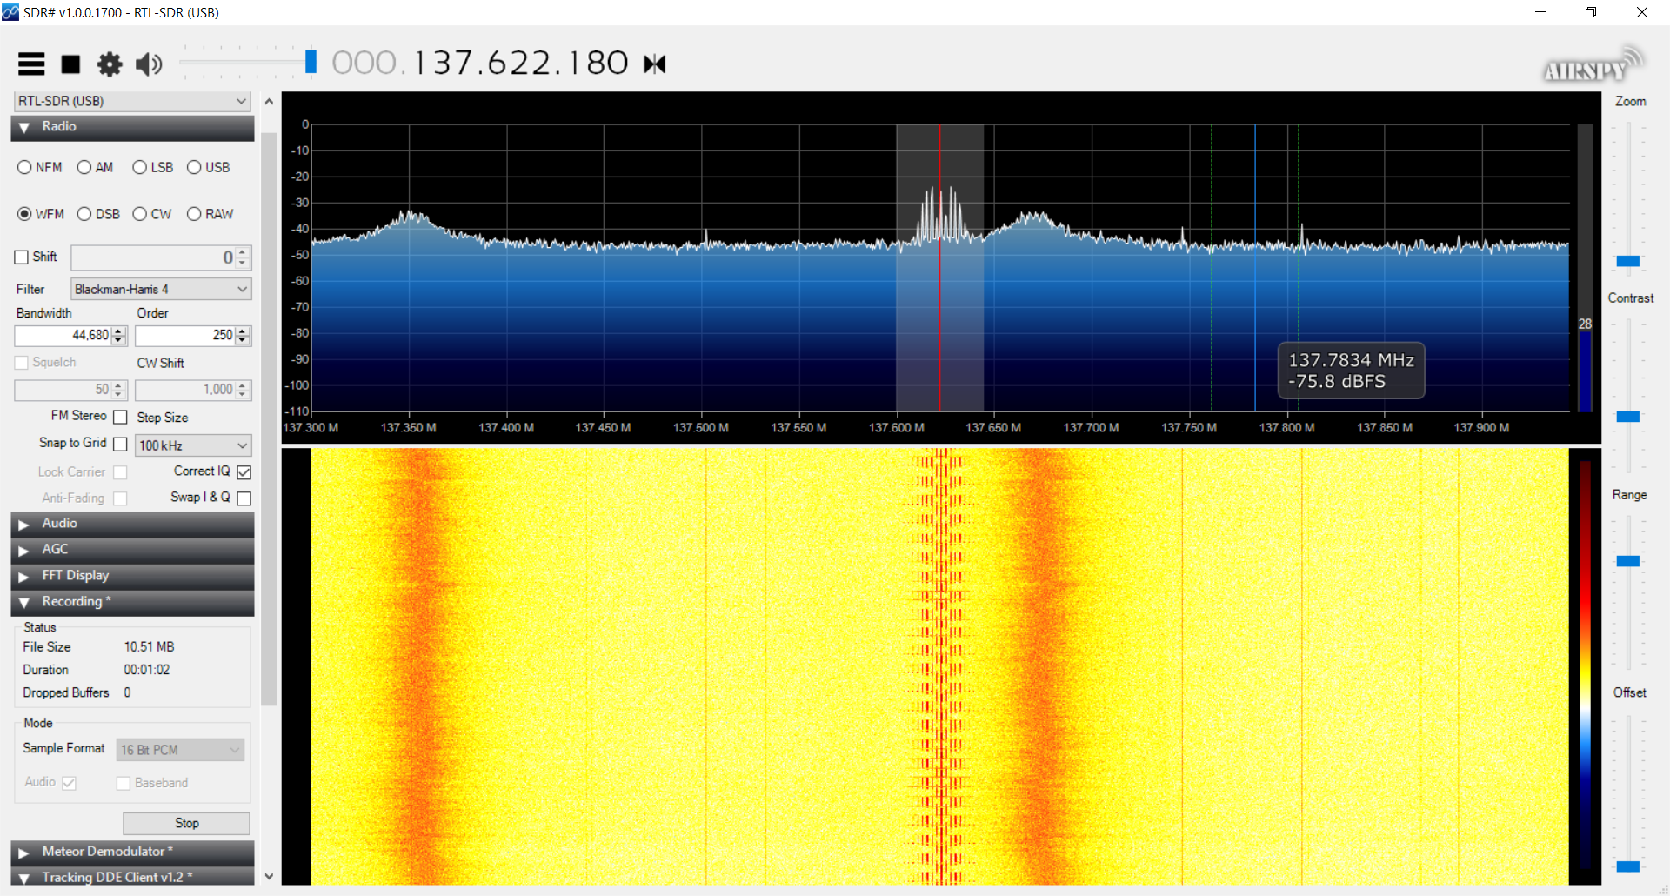The width and height of the screenshot is (1670, 896).
Task: Click the Stop recording button
Action: pos(186,823)
